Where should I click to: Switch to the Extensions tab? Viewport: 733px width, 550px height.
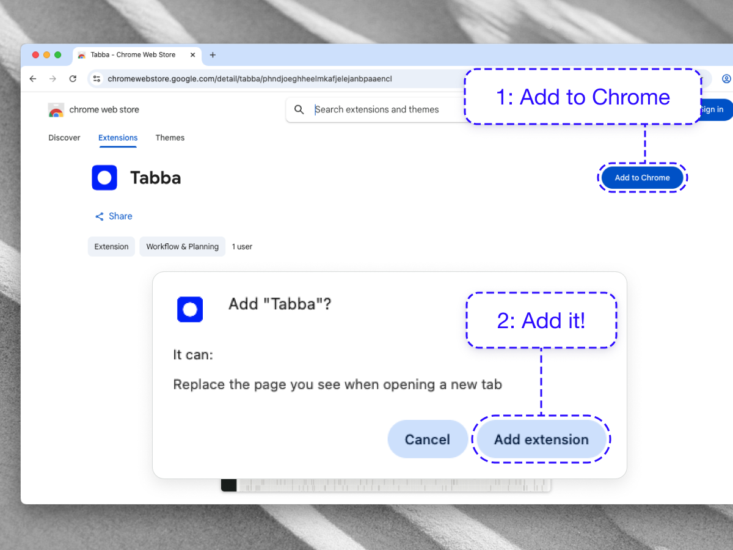(117, 137)
